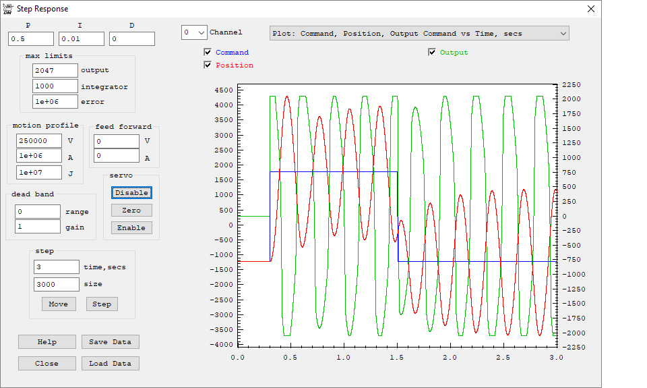Toggle the Position plot checkbox

coord(208,65)
